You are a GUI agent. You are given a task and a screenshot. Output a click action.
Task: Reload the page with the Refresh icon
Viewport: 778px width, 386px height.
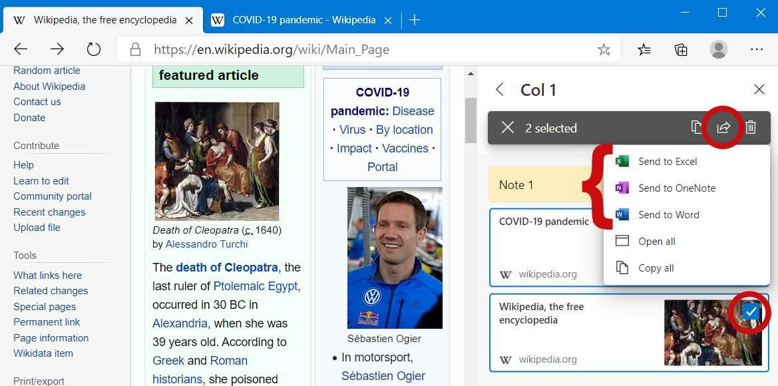coord(93,49)
